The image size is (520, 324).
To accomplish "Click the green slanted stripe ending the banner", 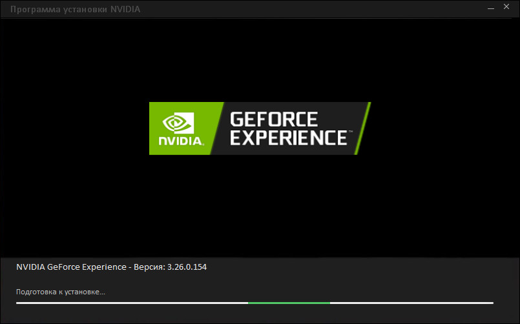I will pyautogui.click(x=362, y=128).
